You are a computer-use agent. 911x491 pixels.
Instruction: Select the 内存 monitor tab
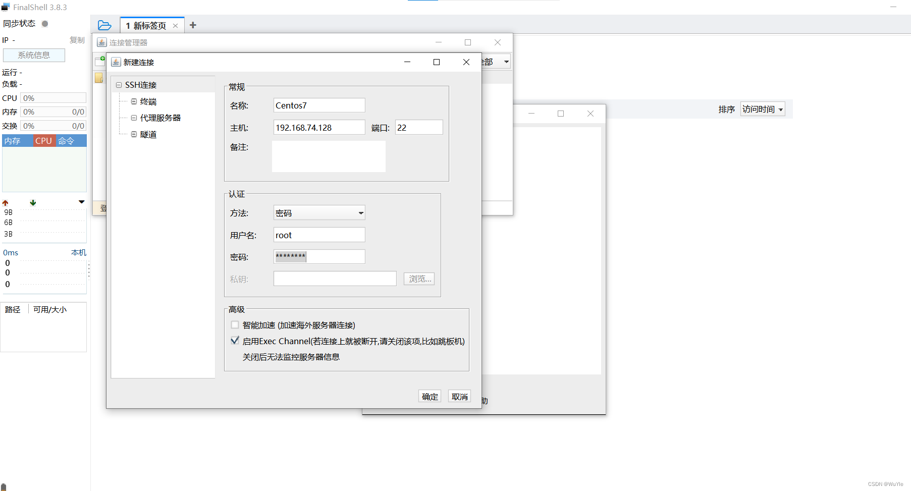17,141
